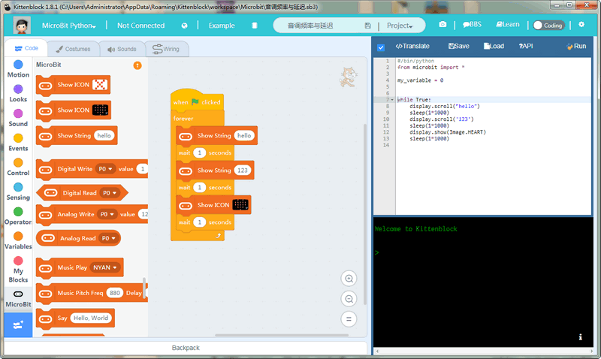Image resolution: width=601 pixels, height=359 pixels.
Task: Zoom out on the block workspace
Action: tap(349, 298)
